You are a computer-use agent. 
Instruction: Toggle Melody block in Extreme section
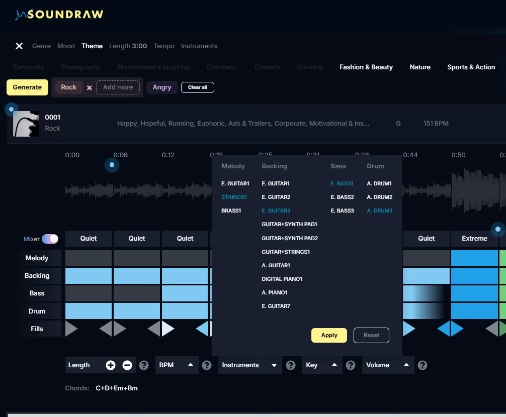pos(474,258)
